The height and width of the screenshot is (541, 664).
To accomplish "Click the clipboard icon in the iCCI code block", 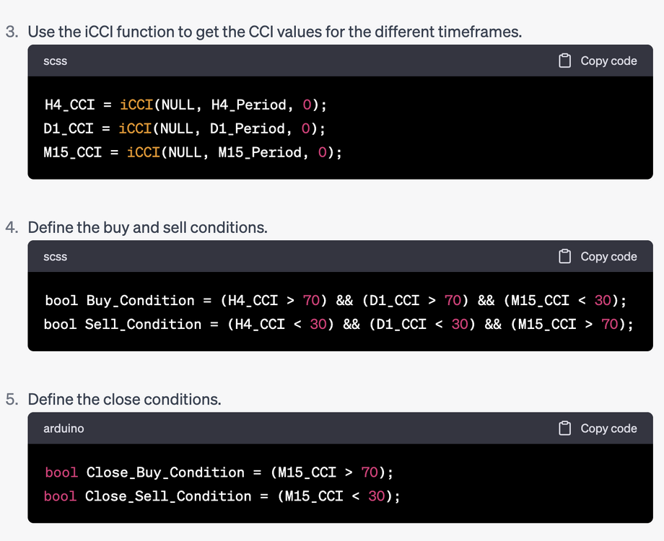I will point(564,61).
